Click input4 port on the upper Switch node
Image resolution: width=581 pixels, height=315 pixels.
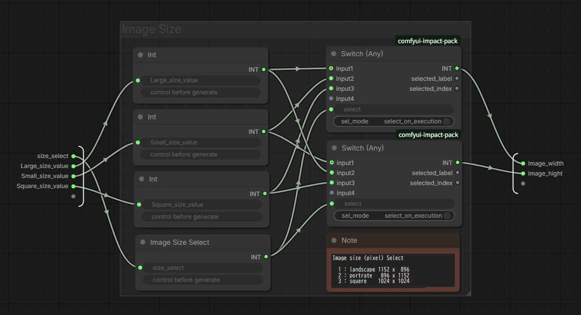click(x=331, y=99)
